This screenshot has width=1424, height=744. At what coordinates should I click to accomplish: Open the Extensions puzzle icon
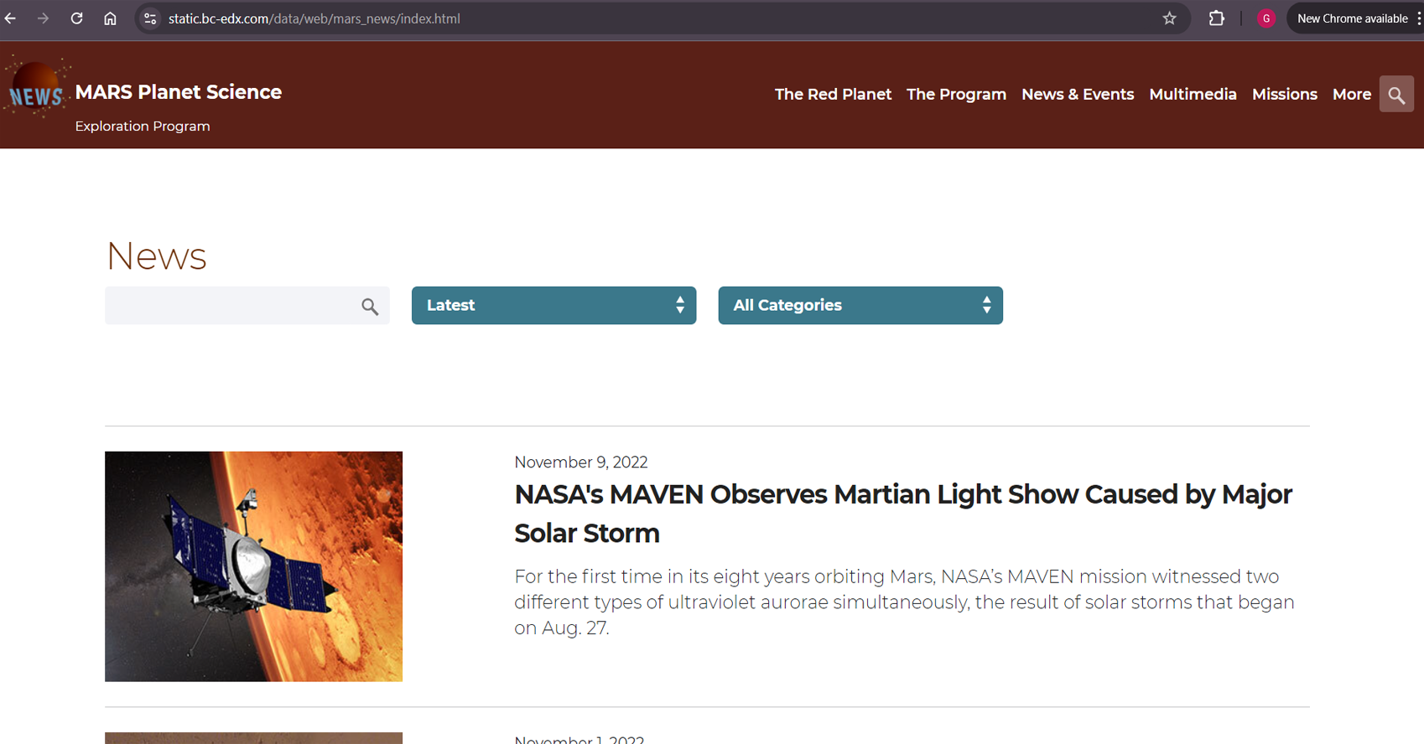(x=1216, y=18)
